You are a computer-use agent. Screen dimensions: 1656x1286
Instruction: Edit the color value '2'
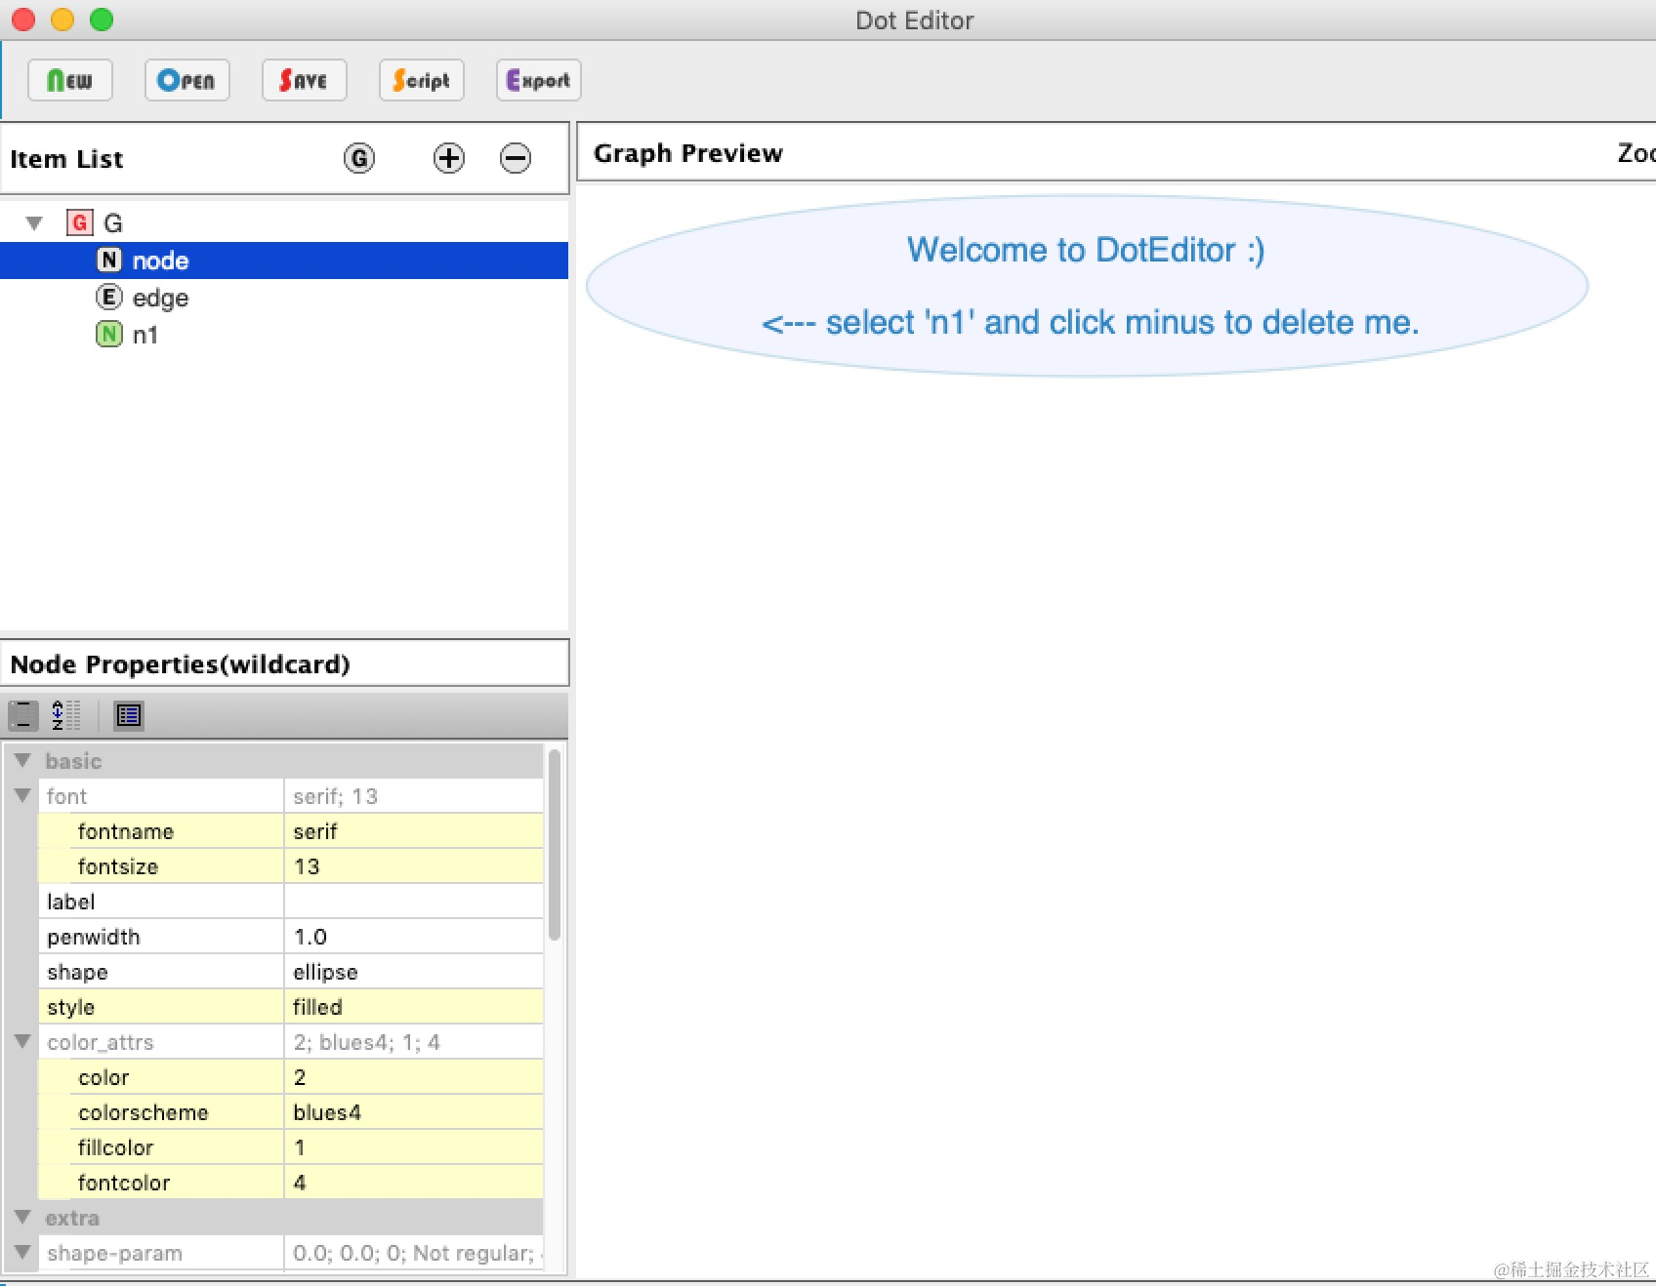point(414,1077)
